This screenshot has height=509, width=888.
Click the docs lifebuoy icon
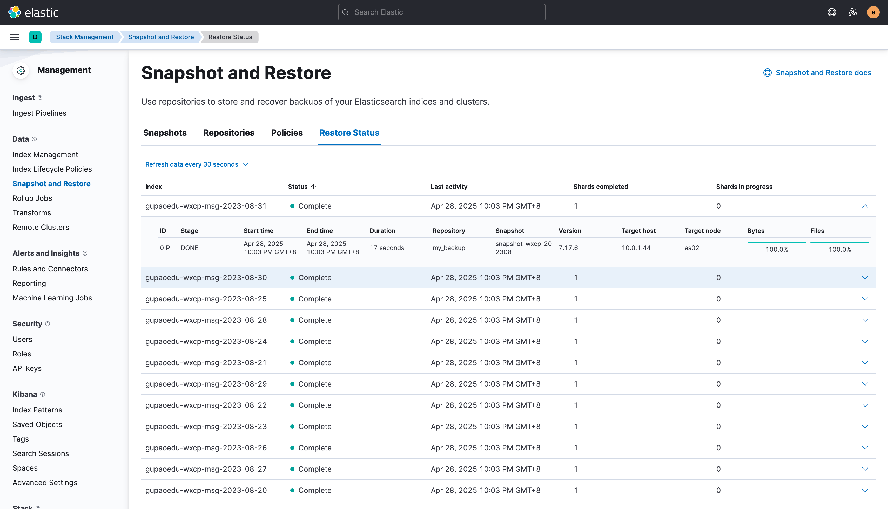tap(767, 73)
